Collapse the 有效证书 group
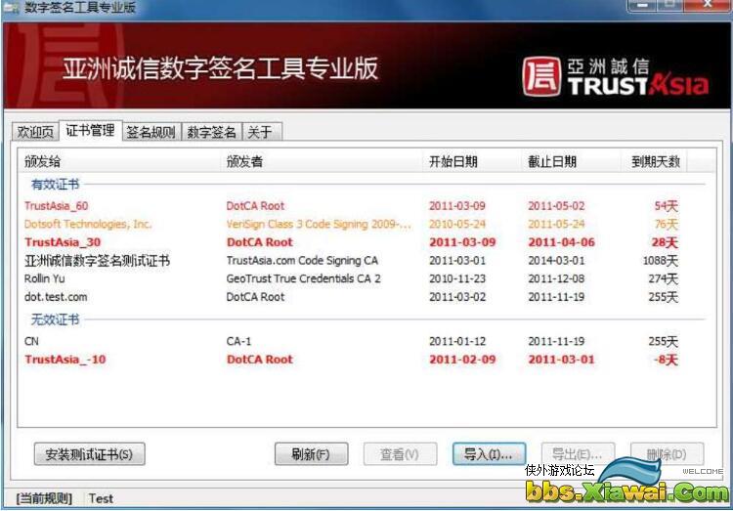This screenshot has width=733, height=511. [x=56, y=184]
